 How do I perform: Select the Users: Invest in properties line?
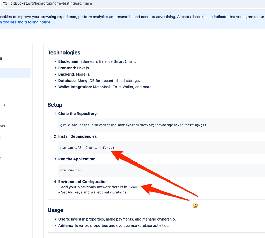(x=117, y=219)
